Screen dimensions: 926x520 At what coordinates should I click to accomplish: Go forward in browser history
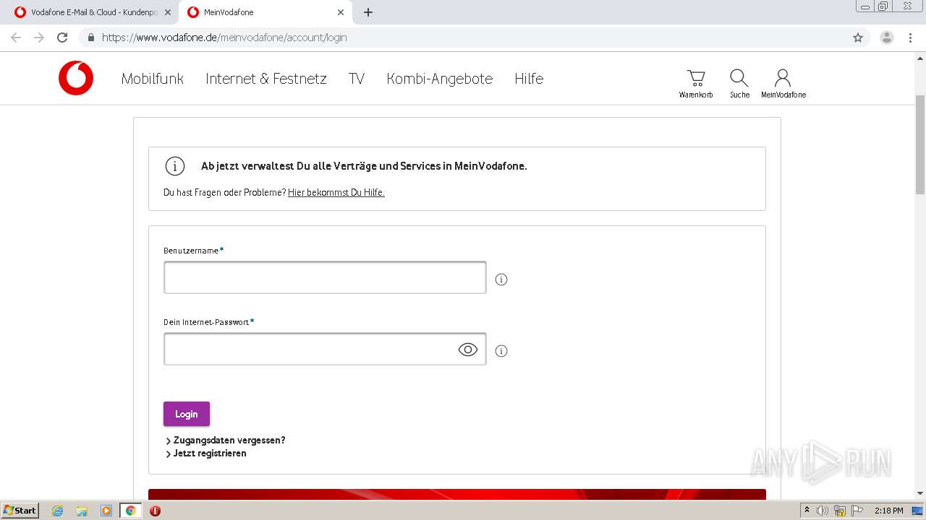(x=39, y=38)
